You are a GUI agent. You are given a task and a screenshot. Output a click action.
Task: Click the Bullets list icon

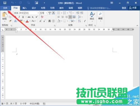click(x=59, y=13)
